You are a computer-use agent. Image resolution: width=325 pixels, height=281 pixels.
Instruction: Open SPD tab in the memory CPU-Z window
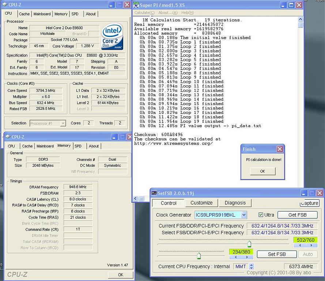click(78, 146)
